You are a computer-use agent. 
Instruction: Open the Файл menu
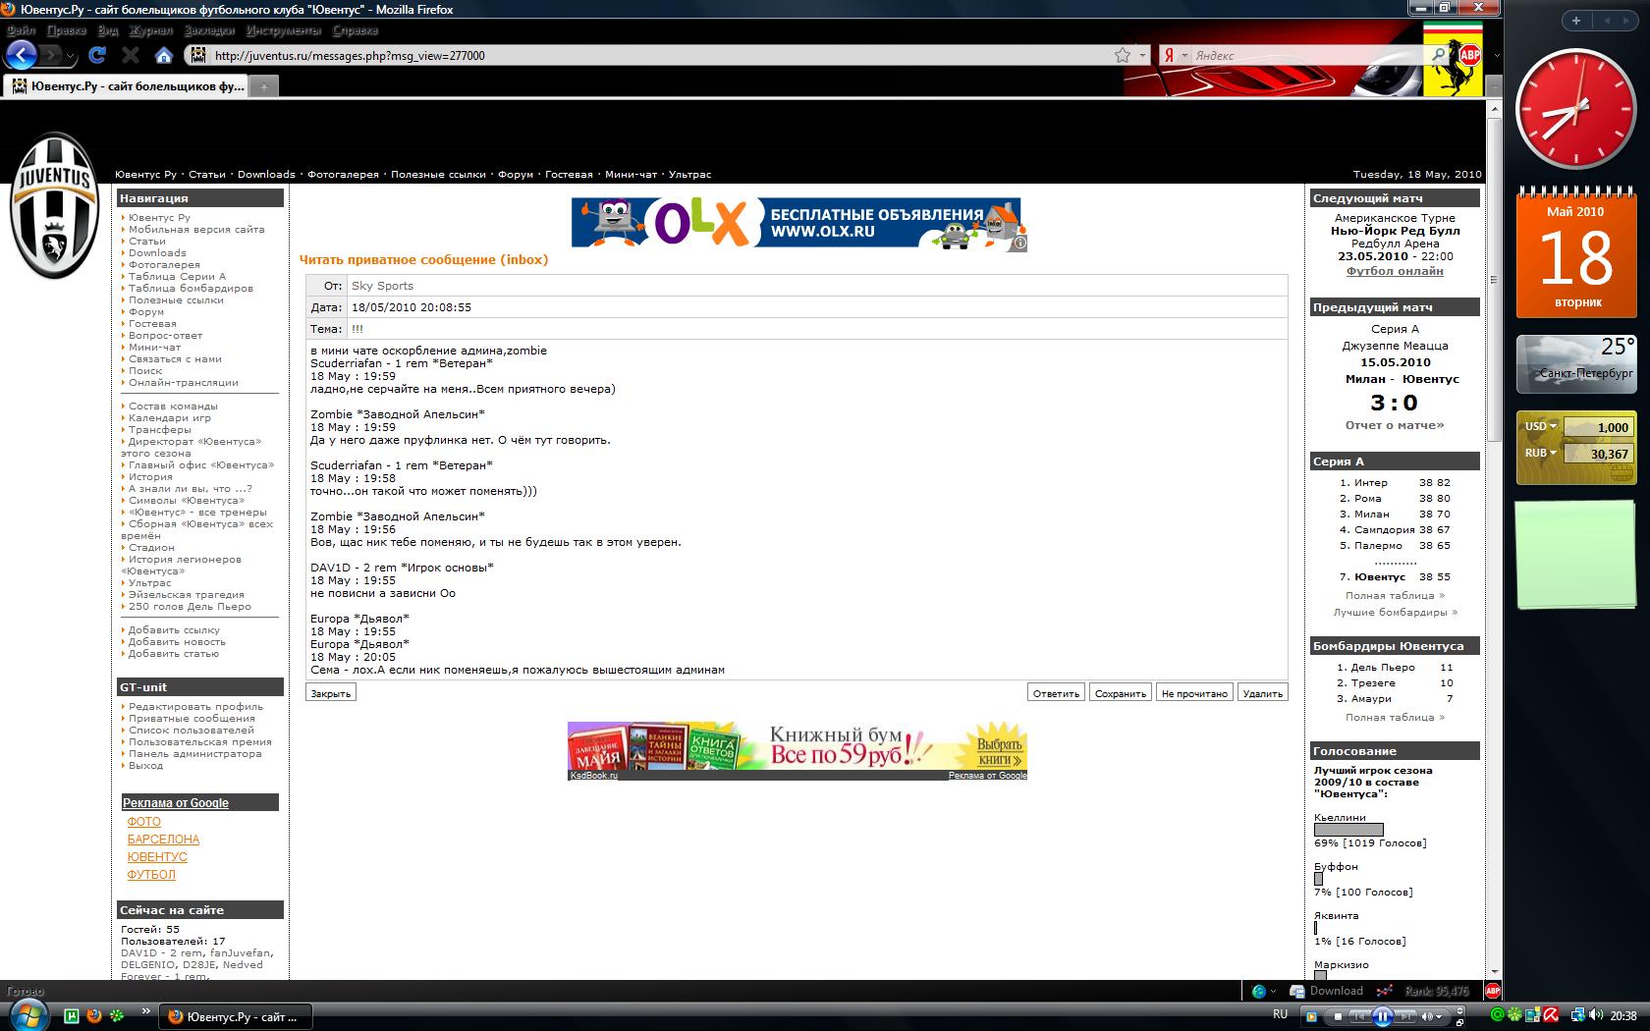pos(21,30)
